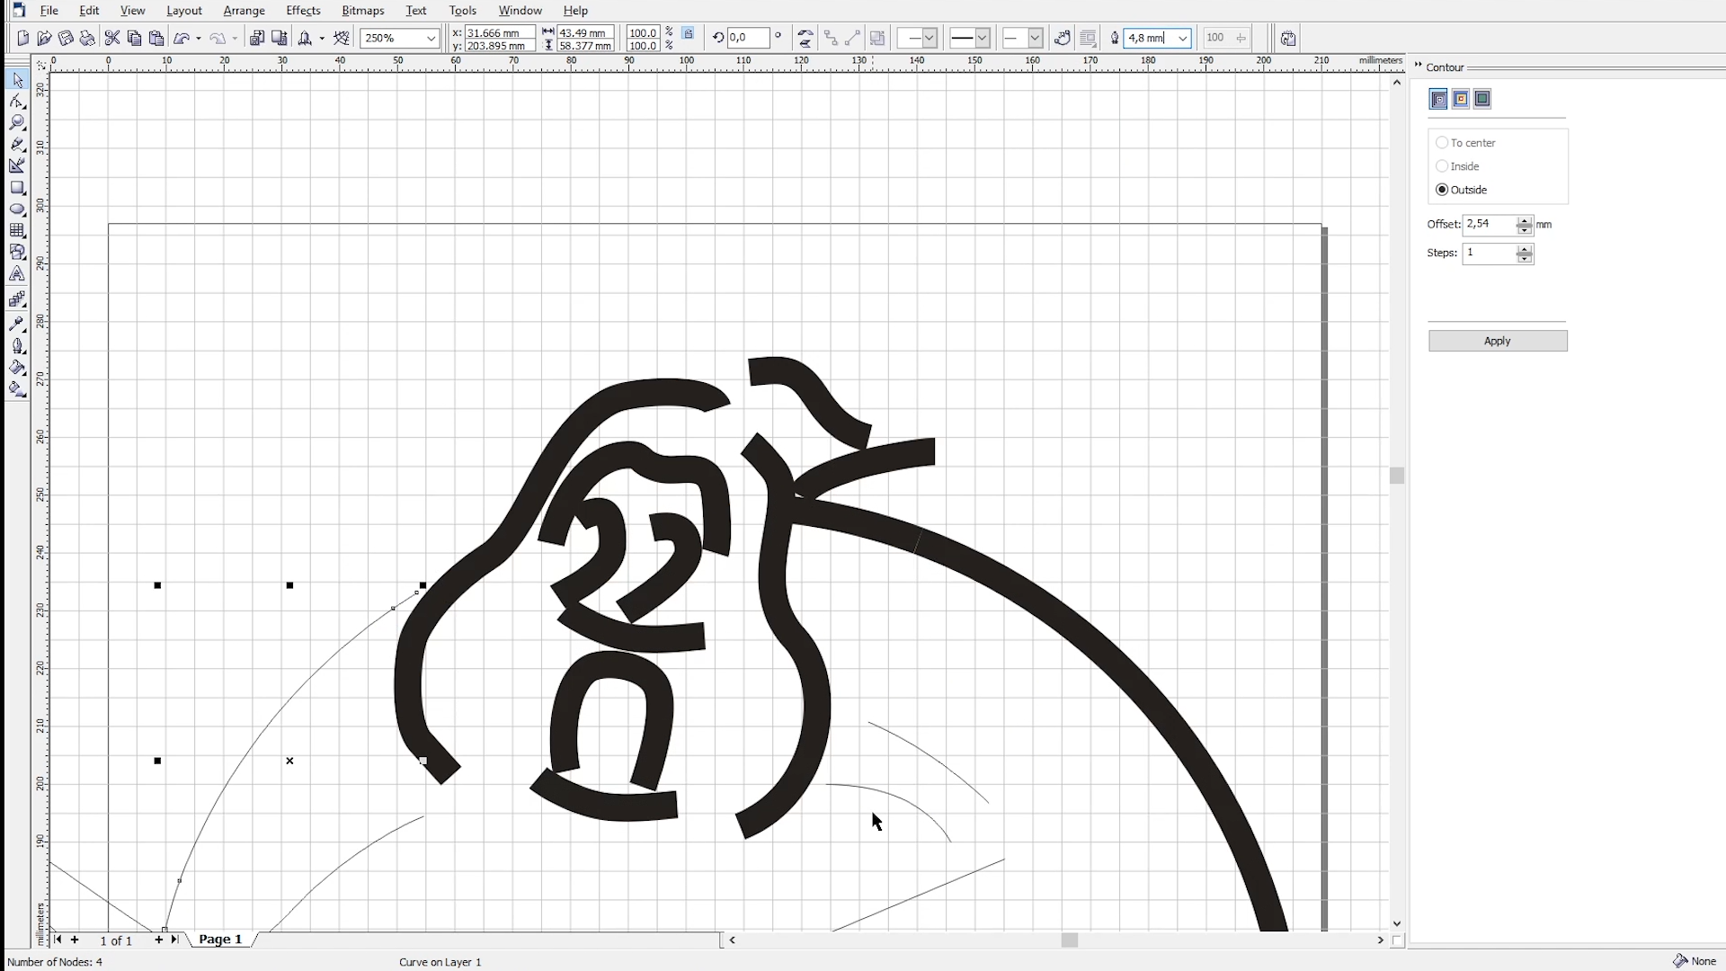Screen dimensions: 1726x971
Task: Select the Outside contour option
Action: (1442, 190)
